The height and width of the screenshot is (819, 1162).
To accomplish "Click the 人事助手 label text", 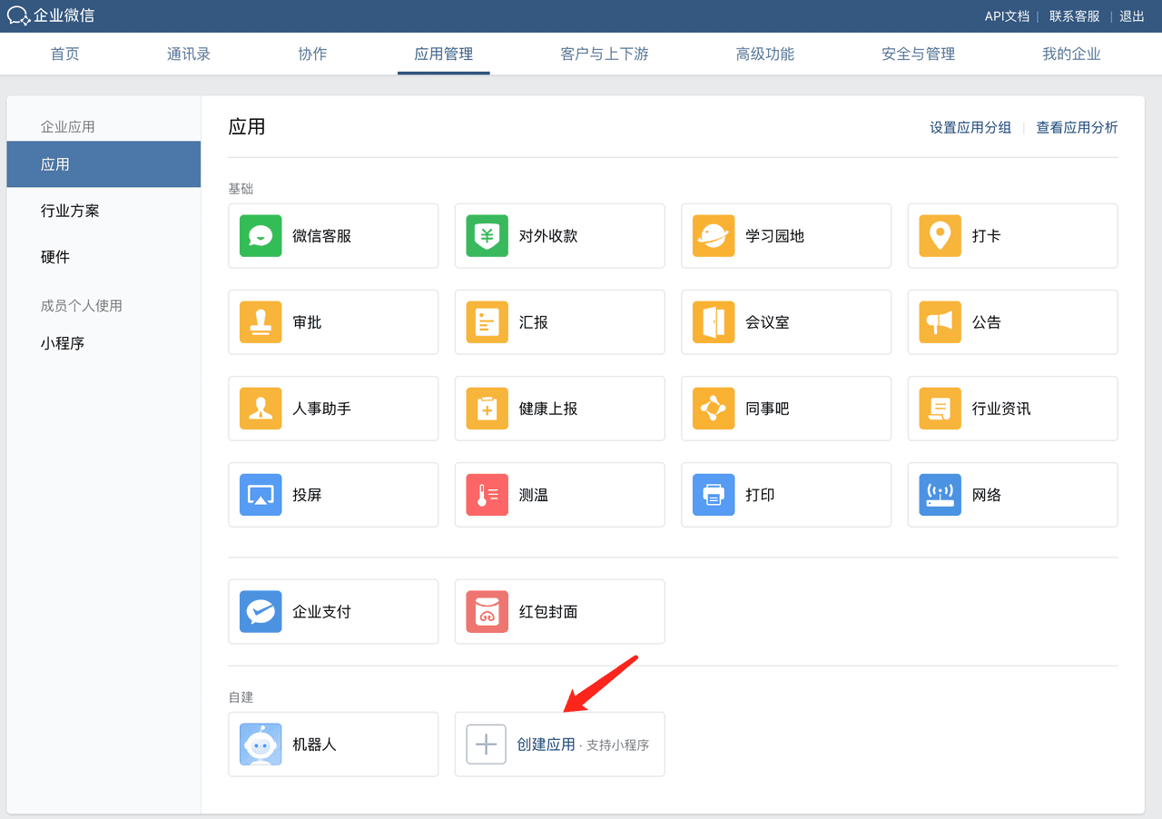I will coord(322,409).
